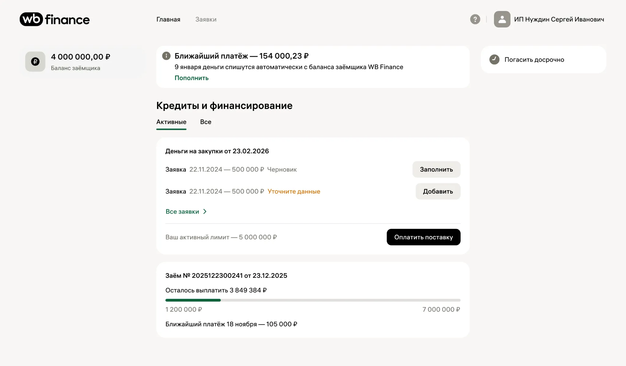Image resolution: width=626 pixels, height=366 pixels.
Task: Open the help question mark icon
Action: pyautogui.click(x=475, y=19)
